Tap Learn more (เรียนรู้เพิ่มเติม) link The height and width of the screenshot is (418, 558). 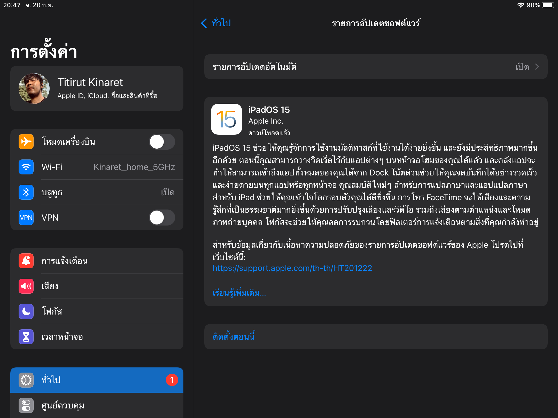pos(239,293)
